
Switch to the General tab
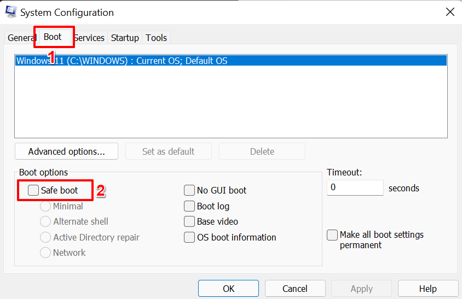(21, 38)
